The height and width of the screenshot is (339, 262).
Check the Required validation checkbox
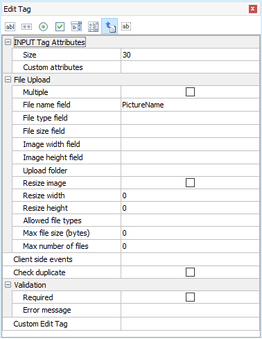click(x=190, y=297)
